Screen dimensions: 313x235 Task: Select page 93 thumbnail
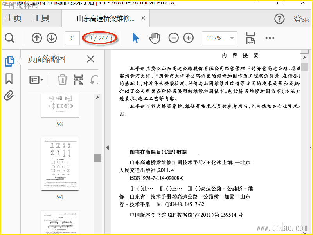tap(60, 105)
